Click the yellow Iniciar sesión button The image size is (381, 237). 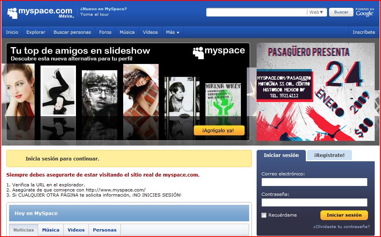click(x=344, y=215)
